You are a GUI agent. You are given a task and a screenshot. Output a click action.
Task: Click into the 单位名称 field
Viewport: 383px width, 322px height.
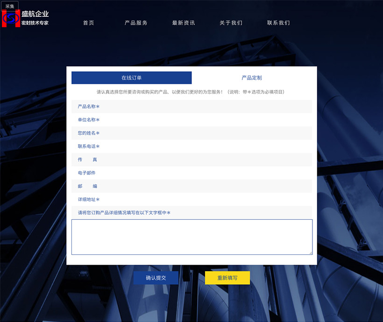tap(206, 120)
